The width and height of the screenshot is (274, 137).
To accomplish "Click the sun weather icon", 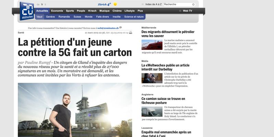I will tap(115, 4).
